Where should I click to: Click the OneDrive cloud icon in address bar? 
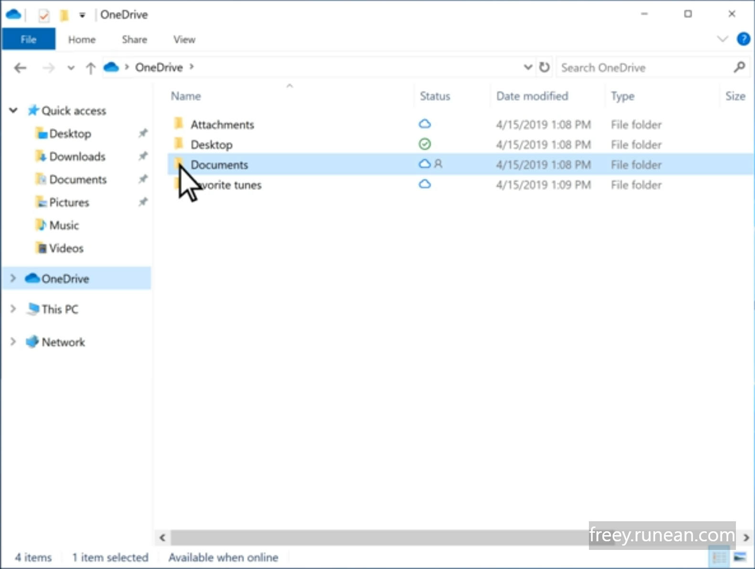(111, 67)
